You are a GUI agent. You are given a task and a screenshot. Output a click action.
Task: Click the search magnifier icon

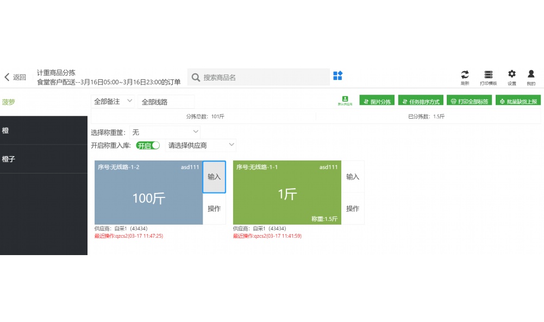point(196,77)
